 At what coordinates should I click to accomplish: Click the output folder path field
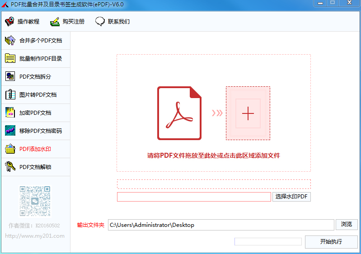(x=221, y=225)
